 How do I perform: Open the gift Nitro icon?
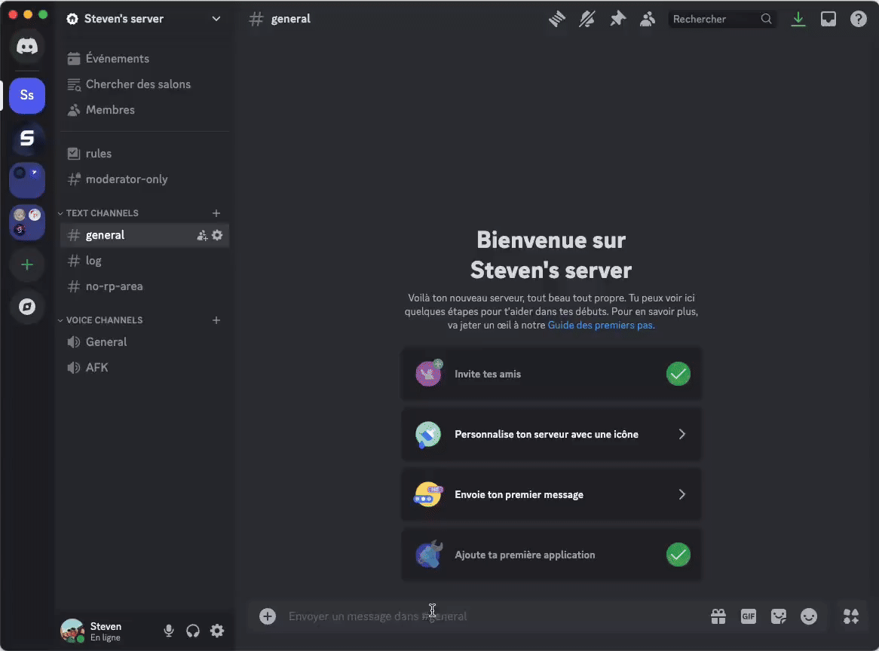(718, 616)
